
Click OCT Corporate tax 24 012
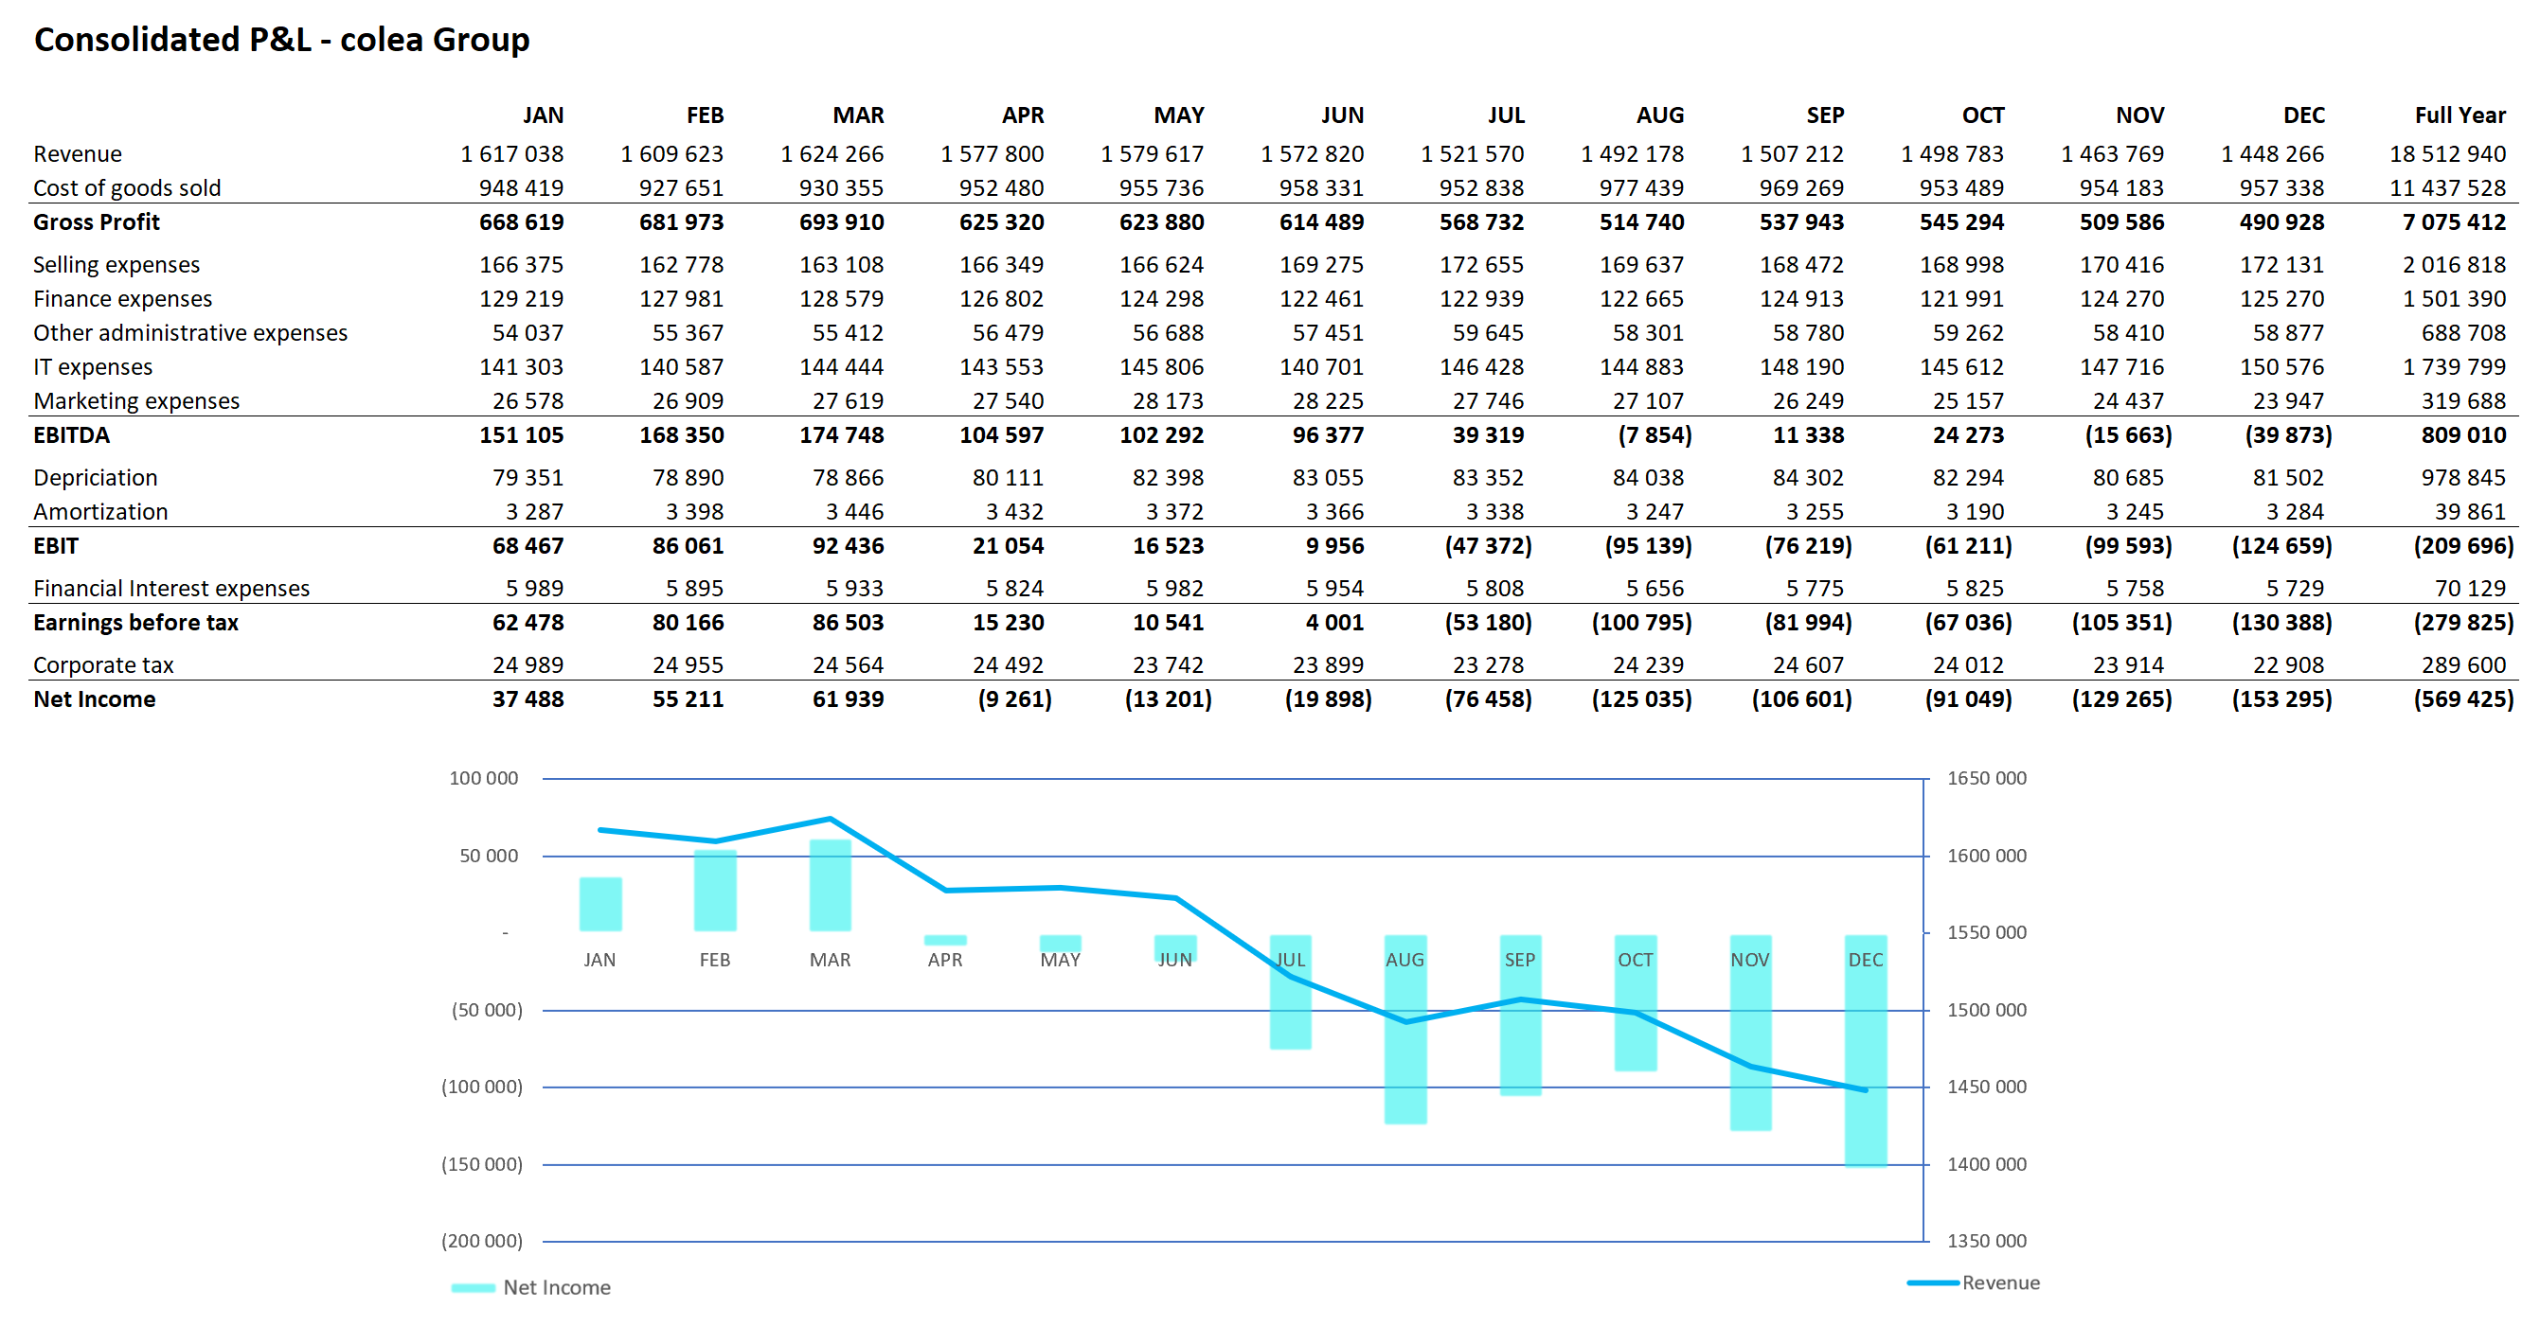1967,664
